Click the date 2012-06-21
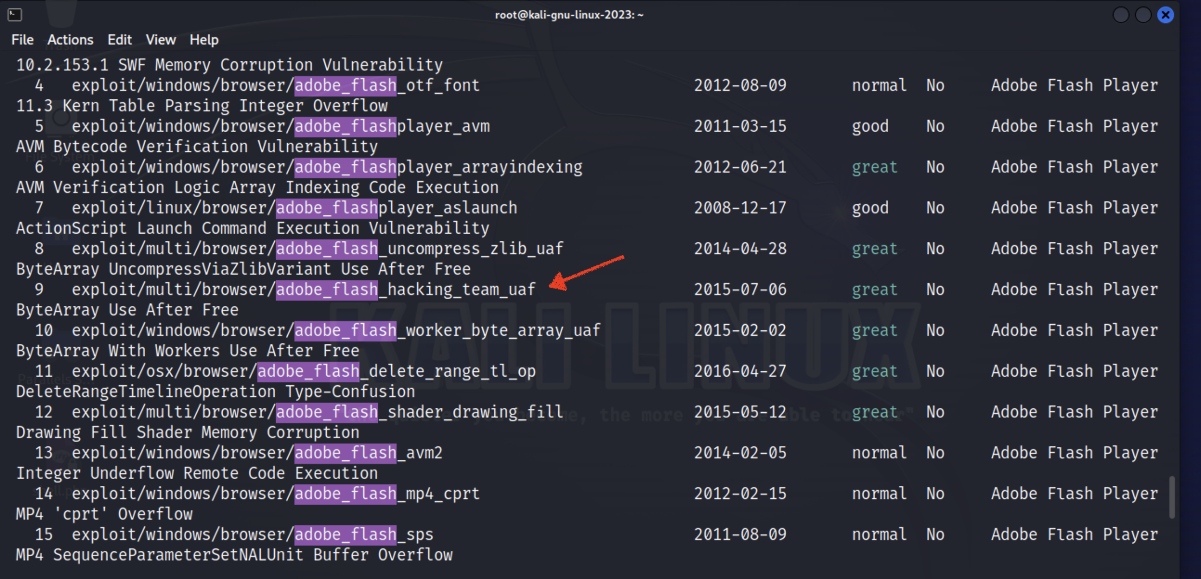The image size is (1201, 579). click(x=740, y=167)
